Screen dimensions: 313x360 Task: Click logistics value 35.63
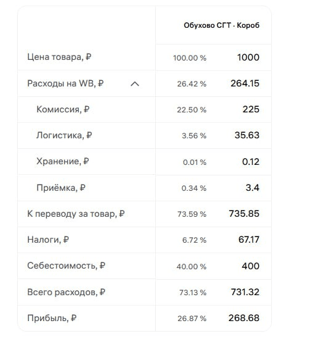click(247, 135)
